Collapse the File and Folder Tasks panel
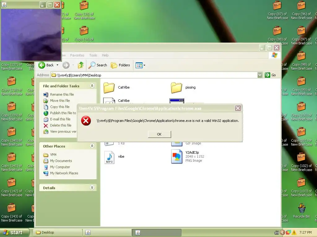This screenshot has width=317, height=237. pos(92,86)
